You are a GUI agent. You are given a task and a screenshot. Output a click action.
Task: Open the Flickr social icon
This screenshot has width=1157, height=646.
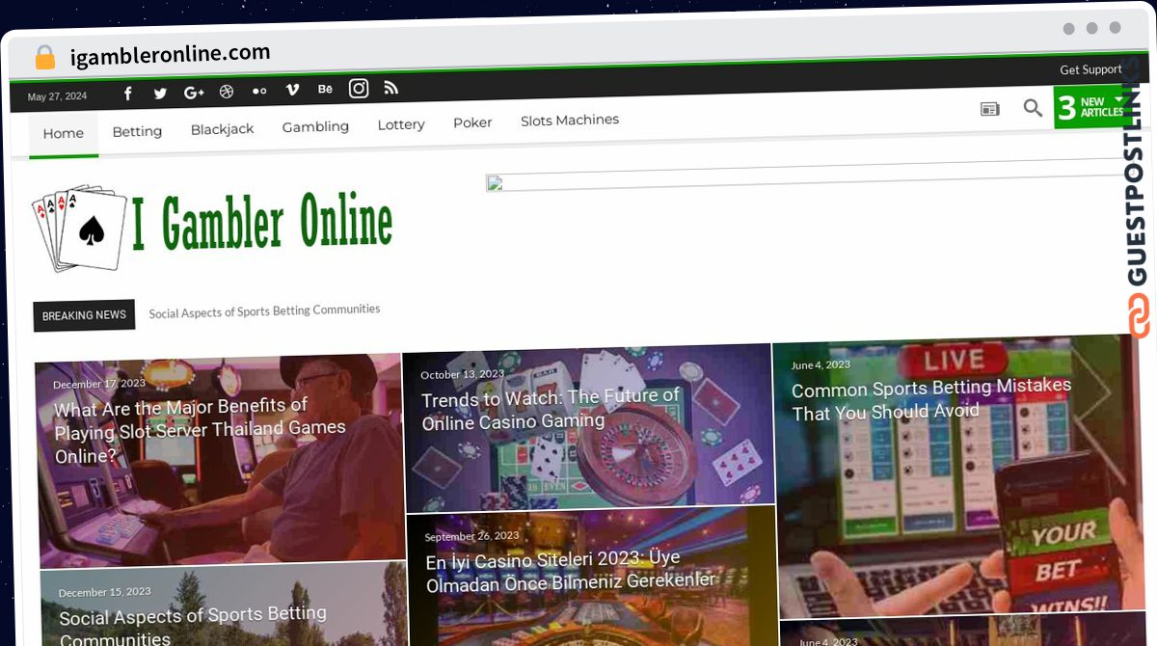pyautogui.click(x=259, y=91)
